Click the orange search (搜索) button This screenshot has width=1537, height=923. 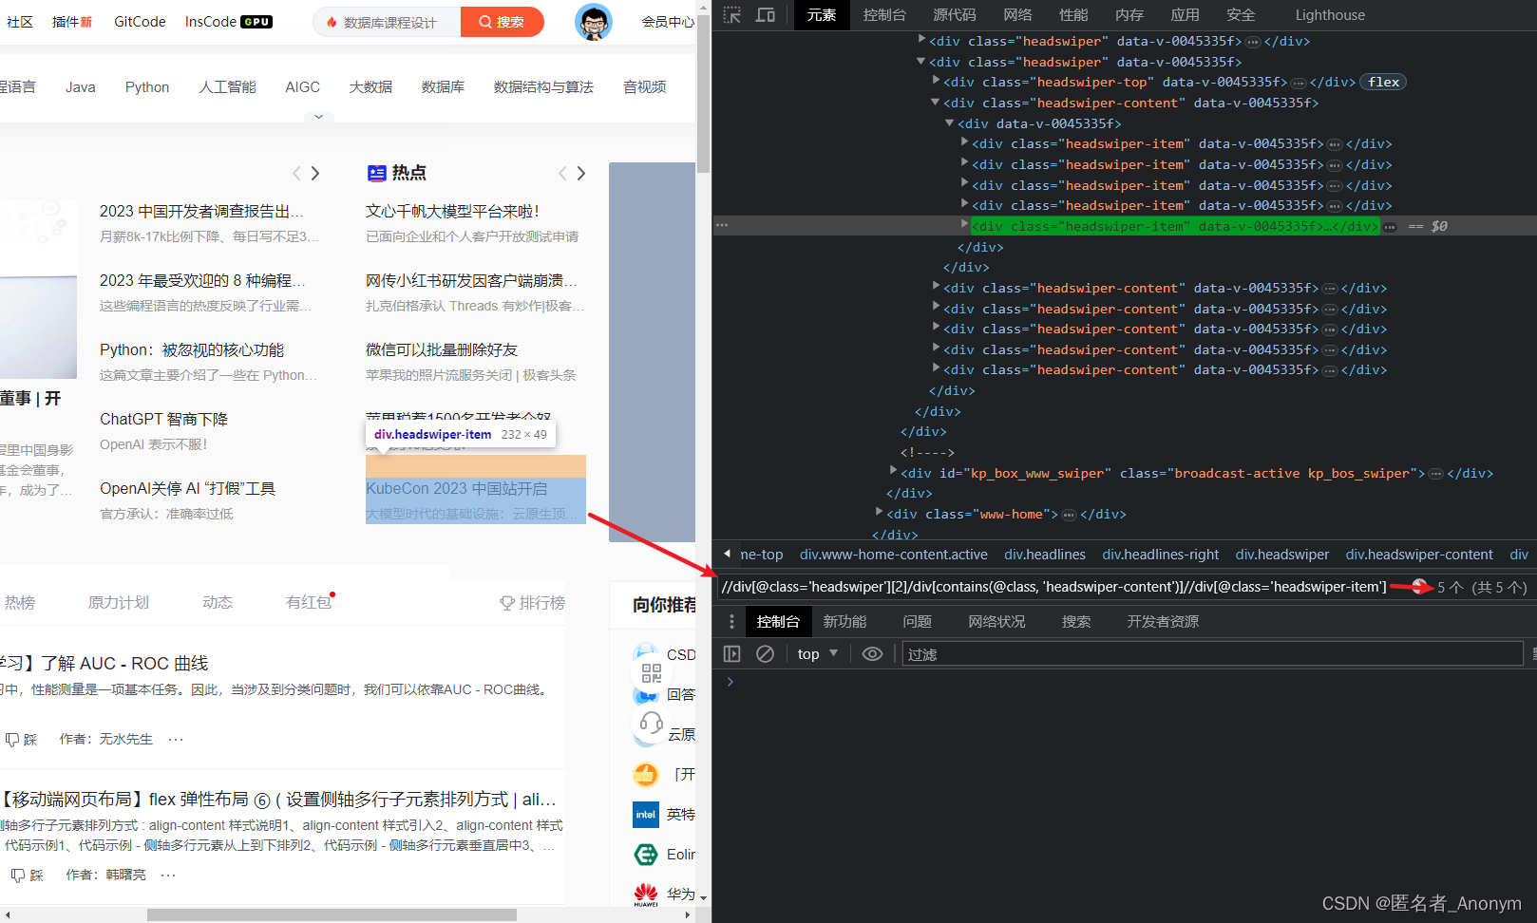(x=503, y=22)
